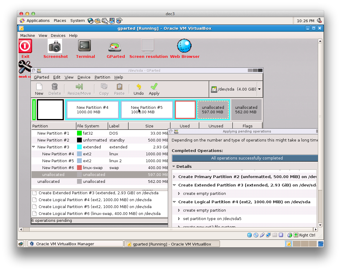Open the Edit menu in GParted
The width and height of the screenshot is (341, 271).
[x=57, y=77]
